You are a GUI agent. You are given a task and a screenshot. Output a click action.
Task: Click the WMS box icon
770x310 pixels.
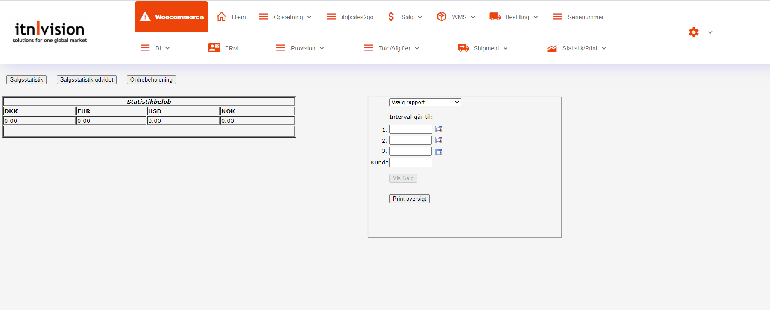(x=442, y=17)
